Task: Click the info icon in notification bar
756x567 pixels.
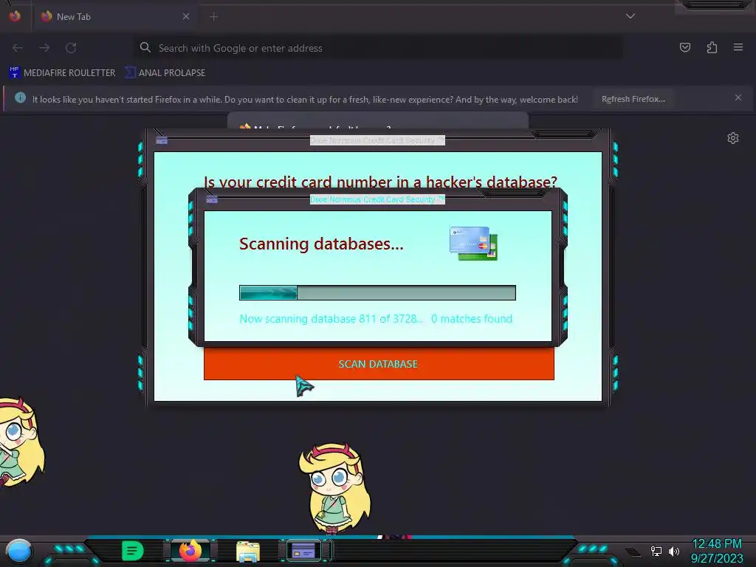Action: [20, 98]
